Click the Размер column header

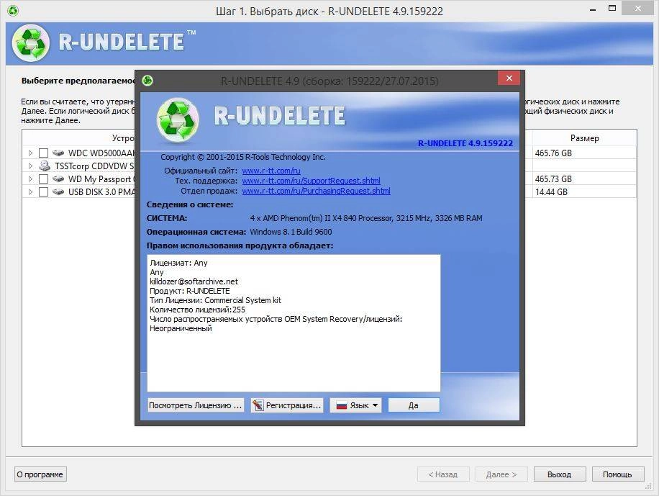(x=584, y=138)
